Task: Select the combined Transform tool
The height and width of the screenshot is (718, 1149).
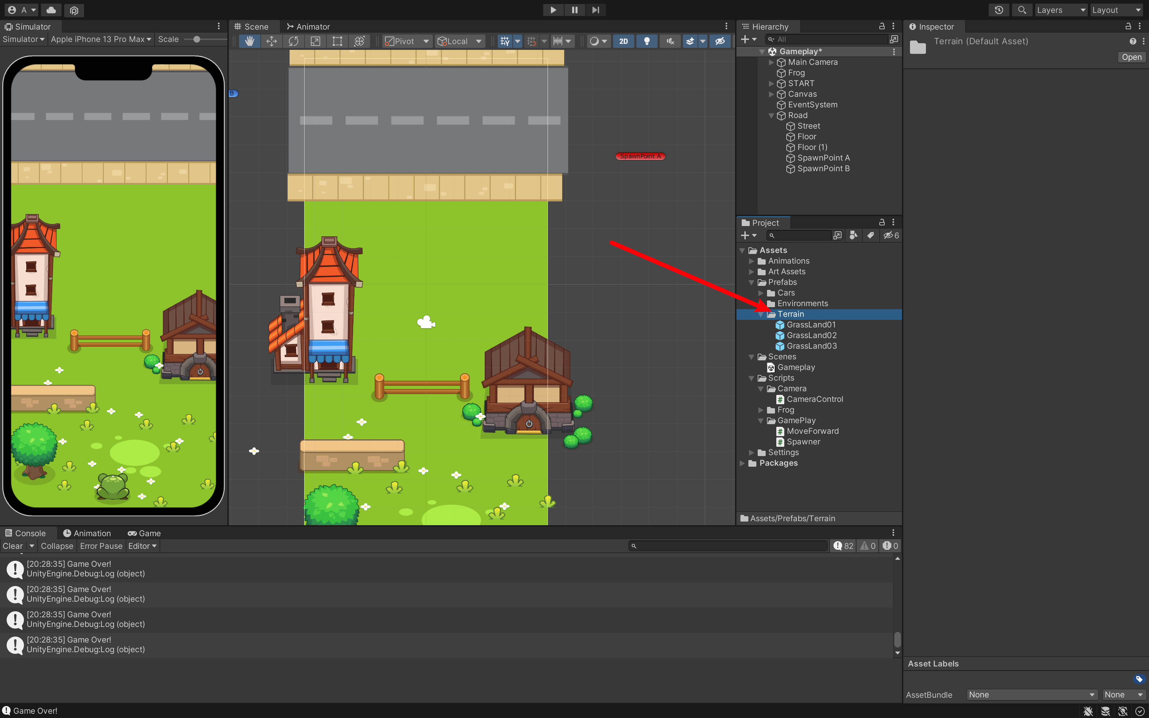Action: pyautogui.click(x=359, y=41)
